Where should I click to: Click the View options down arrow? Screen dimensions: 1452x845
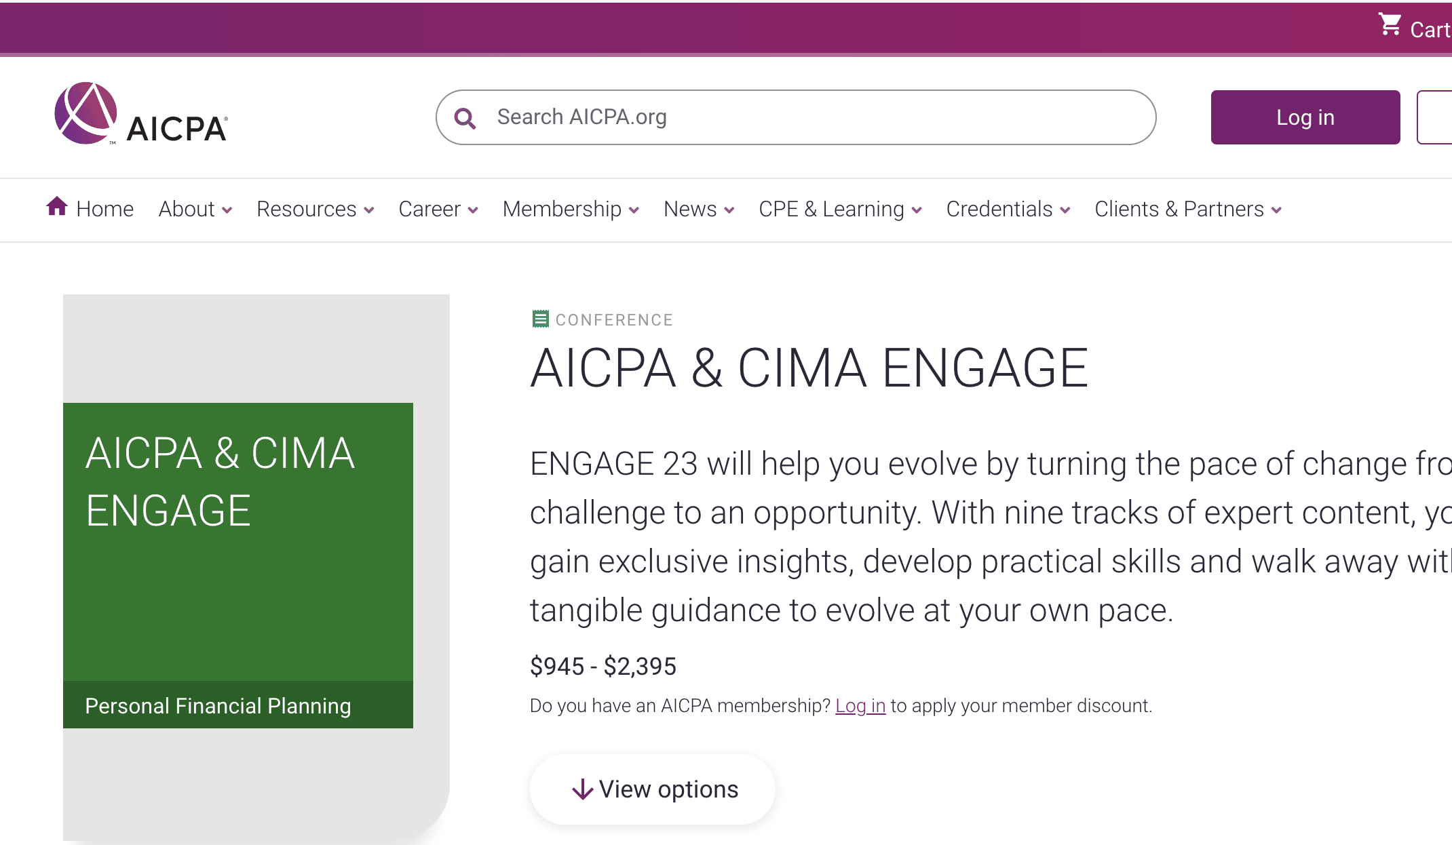tap(582, 789)
